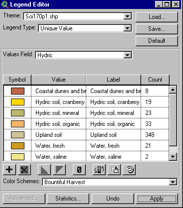
Task: Click the Undo button
Action: [x=113, y=199]
